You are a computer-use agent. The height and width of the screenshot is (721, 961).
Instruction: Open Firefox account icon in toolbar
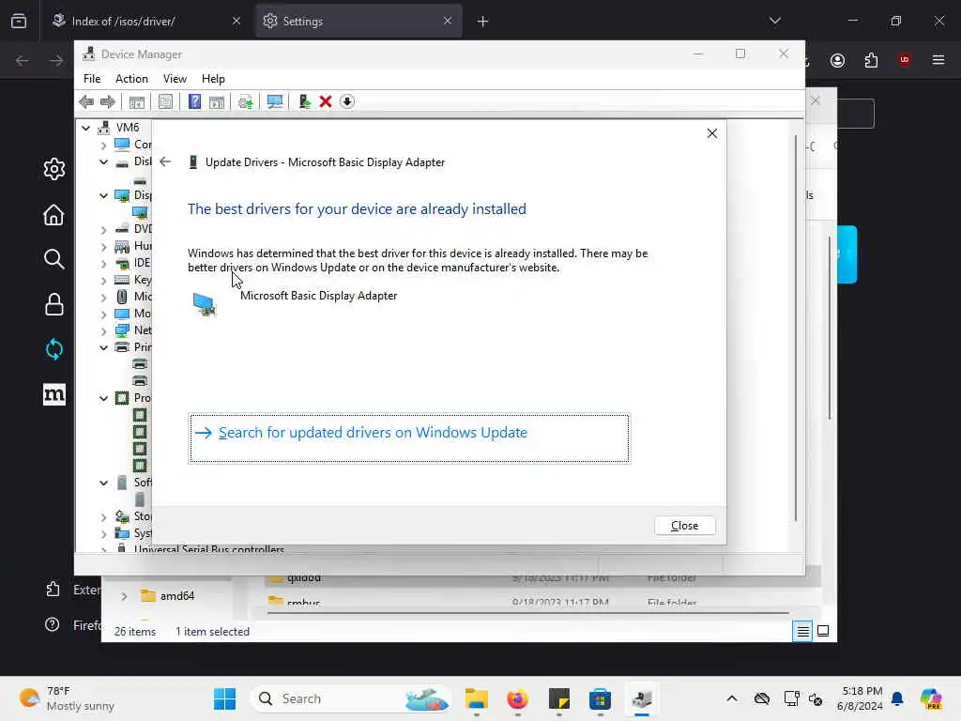tap(837, 60)
